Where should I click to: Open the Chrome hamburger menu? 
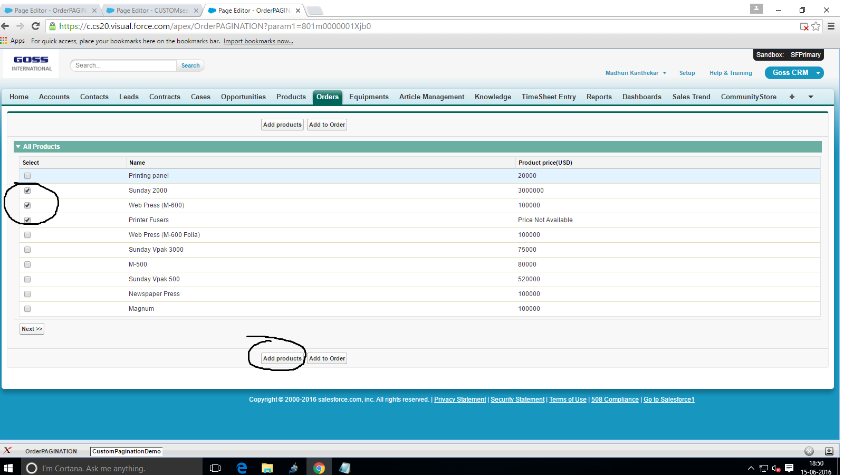pyautogui.click(x=831, y=26)
